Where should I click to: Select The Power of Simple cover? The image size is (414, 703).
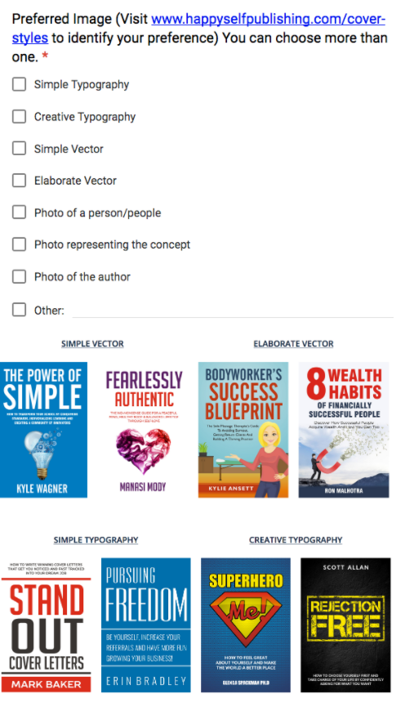point(43,430)
